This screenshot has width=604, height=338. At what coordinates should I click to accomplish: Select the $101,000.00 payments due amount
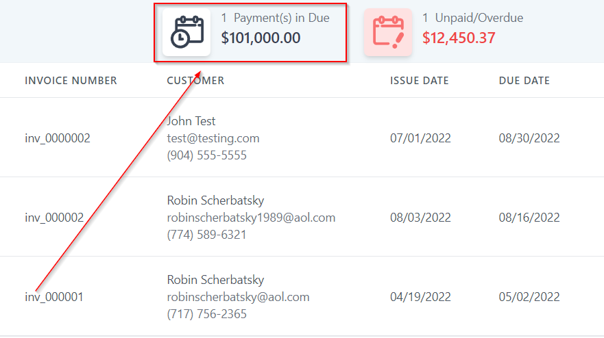point(261,38)
